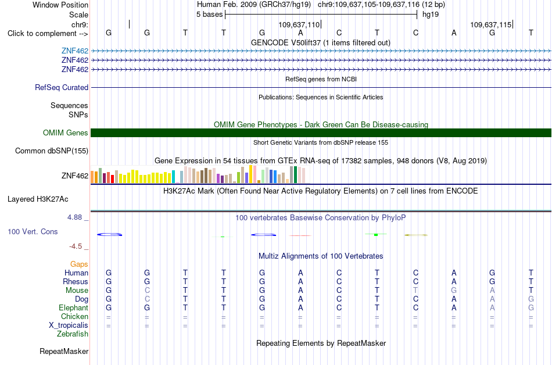Click 'Repeating Elements by RepeatMasker' title
The height and width of the screenshot is (365, 552).
[321, 343]
